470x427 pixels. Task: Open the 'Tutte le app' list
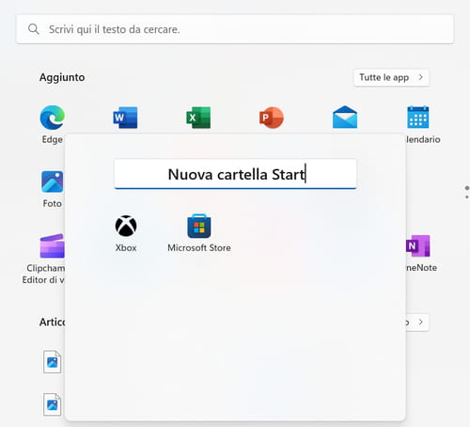[x=391, y=77]
